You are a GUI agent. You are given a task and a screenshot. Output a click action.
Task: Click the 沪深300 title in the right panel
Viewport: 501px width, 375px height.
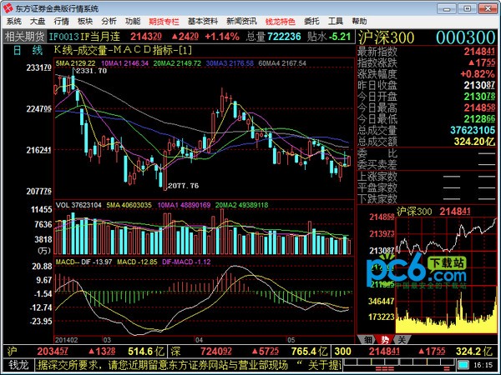pyautogui.click(x=386, y=37)
